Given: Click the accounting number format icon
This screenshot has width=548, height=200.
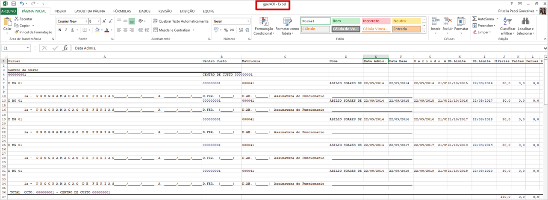Looking at the screenshot, I should (x=216, y=30).
